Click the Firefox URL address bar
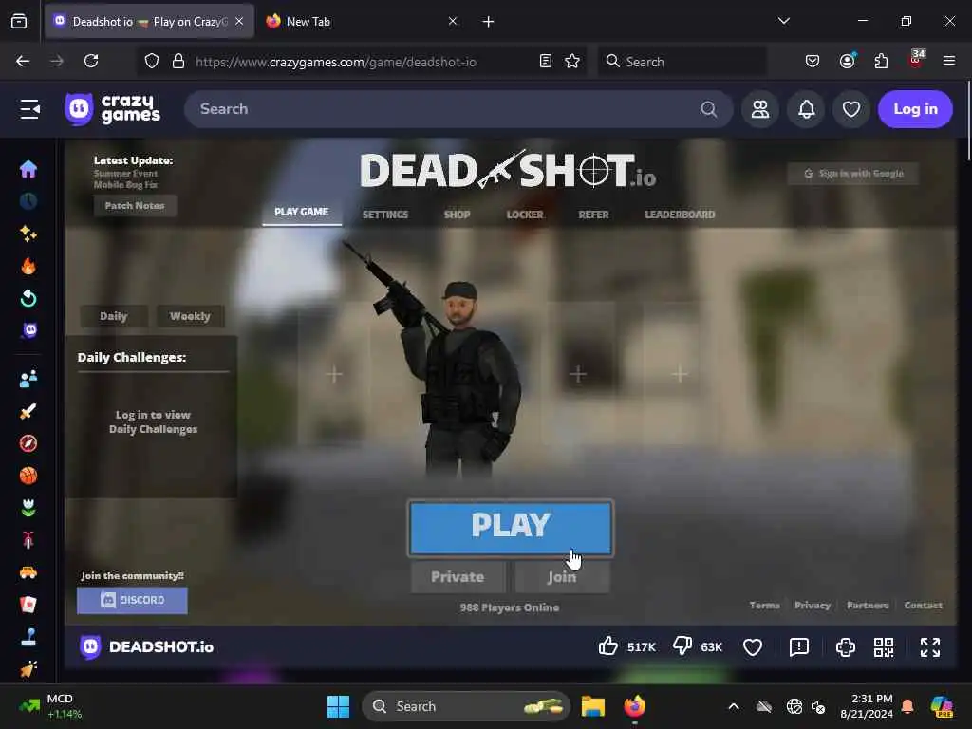Viewport: 972px width, 729px height. [360, 62]
